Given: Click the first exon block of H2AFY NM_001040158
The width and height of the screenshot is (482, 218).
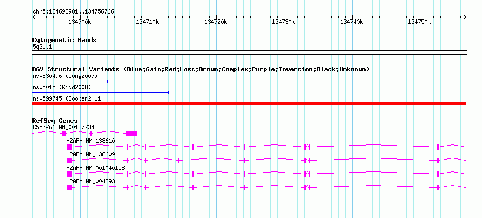Looking at the screenshot, I should pos(69,174).
